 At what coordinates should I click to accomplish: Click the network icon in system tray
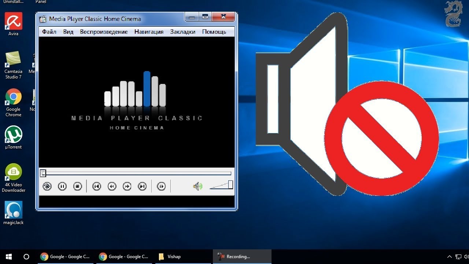[x=458, y=257]
